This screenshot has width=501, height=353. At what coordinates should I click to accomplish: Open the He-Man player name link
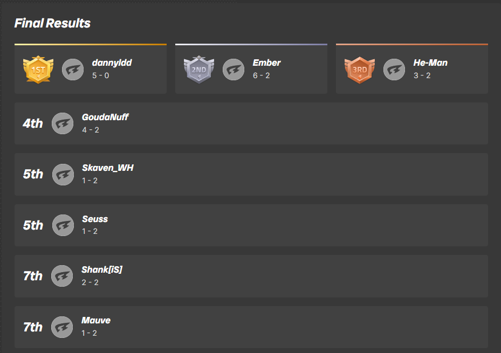[x=430, y=63]
